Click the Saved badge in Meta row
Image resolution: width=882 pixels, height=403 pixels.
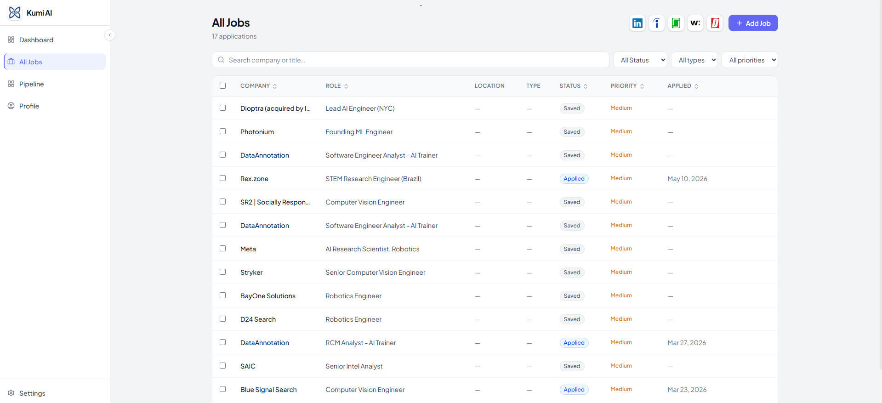(572, 249)
